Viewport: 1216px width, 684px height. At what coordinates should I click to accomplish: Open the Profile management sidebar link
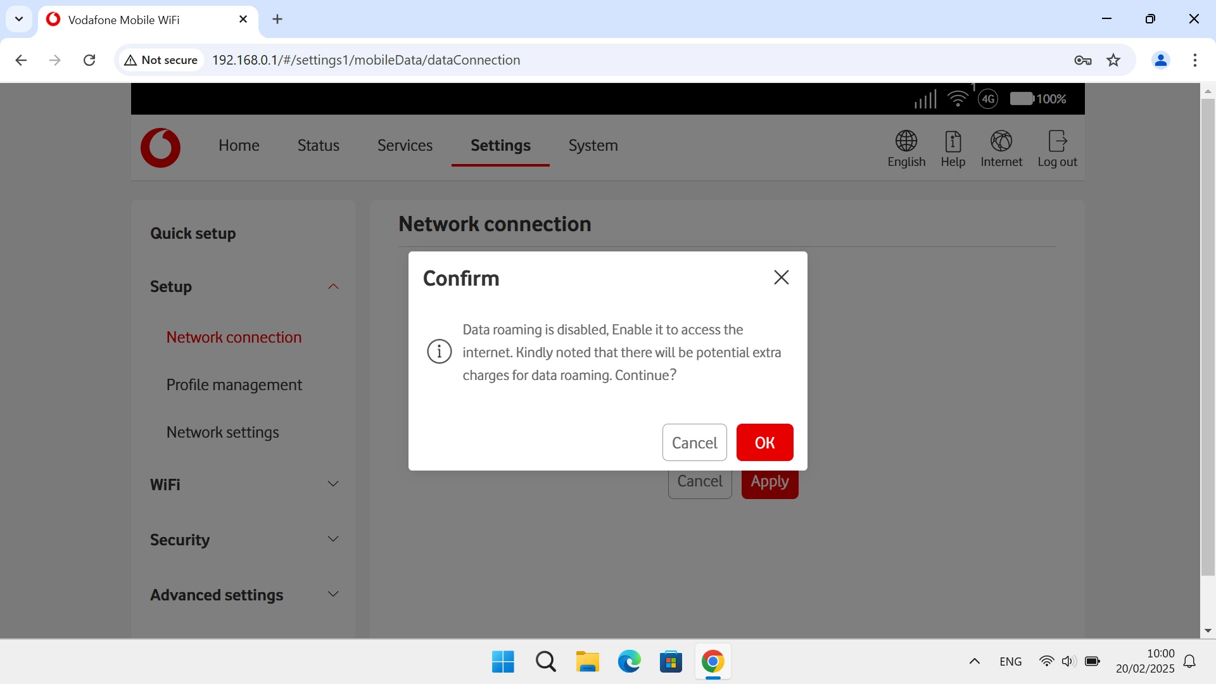[234, 385]
